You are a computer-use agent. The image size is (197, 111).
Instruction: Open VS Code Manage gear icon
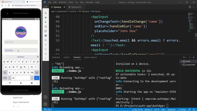[x=45, y=104]
